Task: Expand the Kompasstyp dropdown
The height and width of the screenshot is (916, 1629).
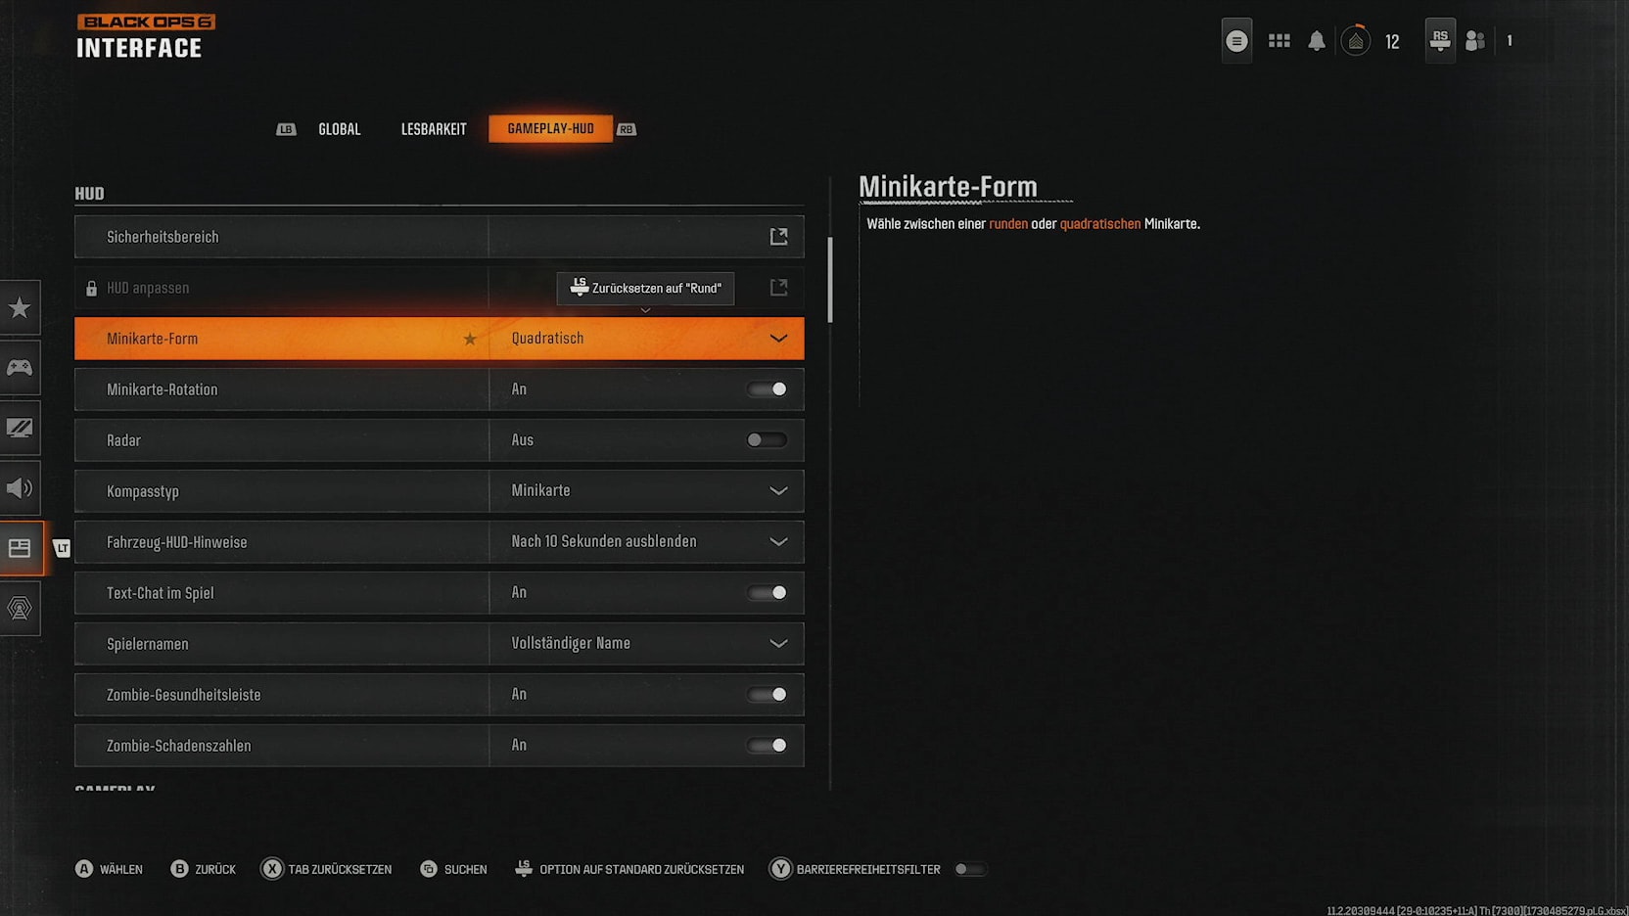Action: tap(778, 491)
